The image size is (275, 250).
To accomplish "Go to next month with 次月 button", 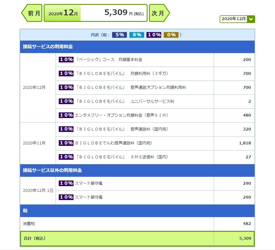I will click(159, 13).
